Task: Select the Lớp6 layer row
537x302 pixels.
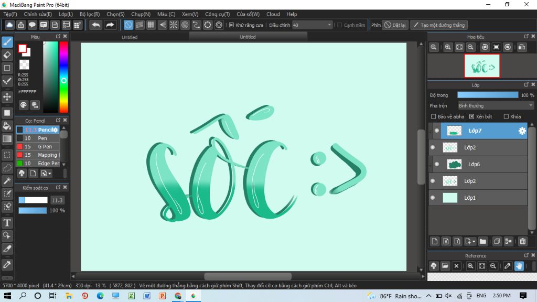Action: click(478, 164)
